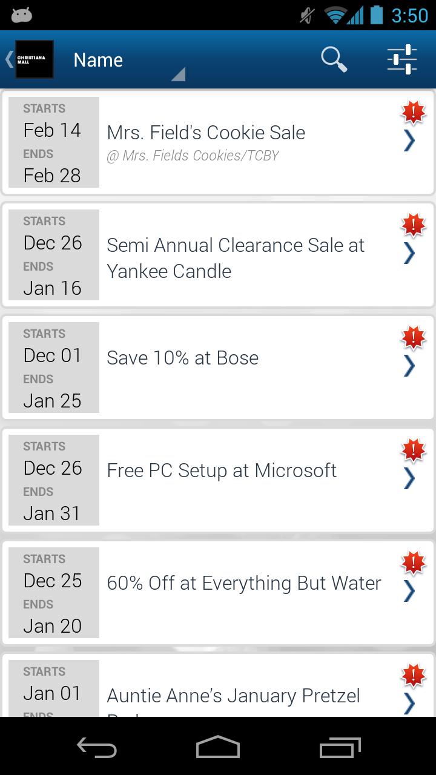This screenshot has width=436, height=775.
Task: Open Free PC Setup at Microsoft deal
Action: click(x=222, y=470)
